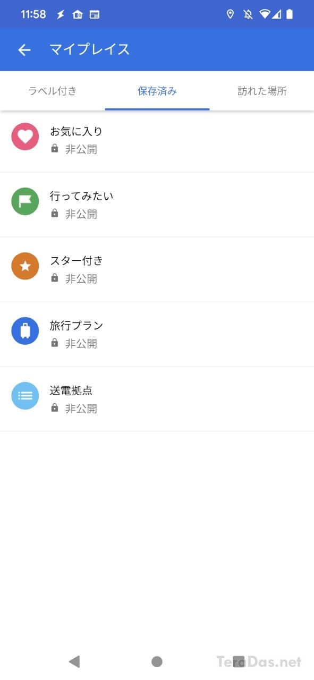
Task: Open the 旅行プラン list
Action: click(157, 334)
